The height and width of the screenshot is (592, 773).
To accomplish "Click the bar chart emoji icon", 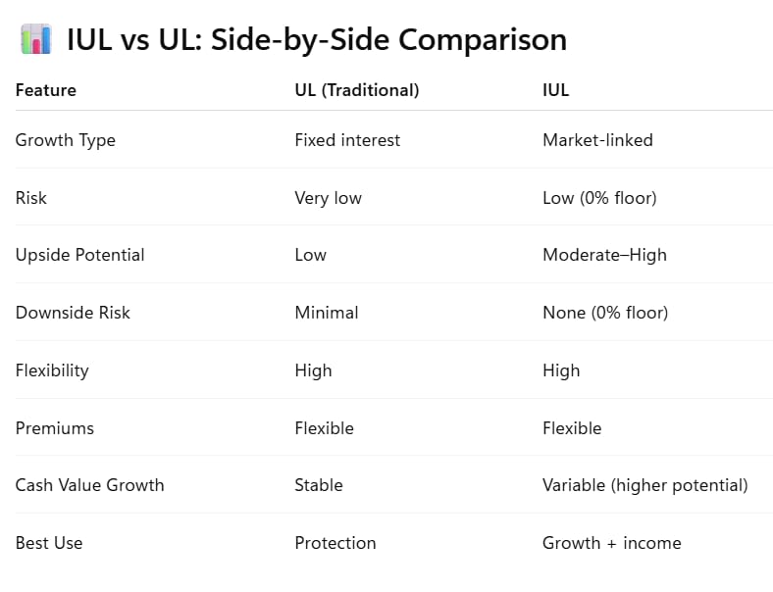I will click(36, 39).
